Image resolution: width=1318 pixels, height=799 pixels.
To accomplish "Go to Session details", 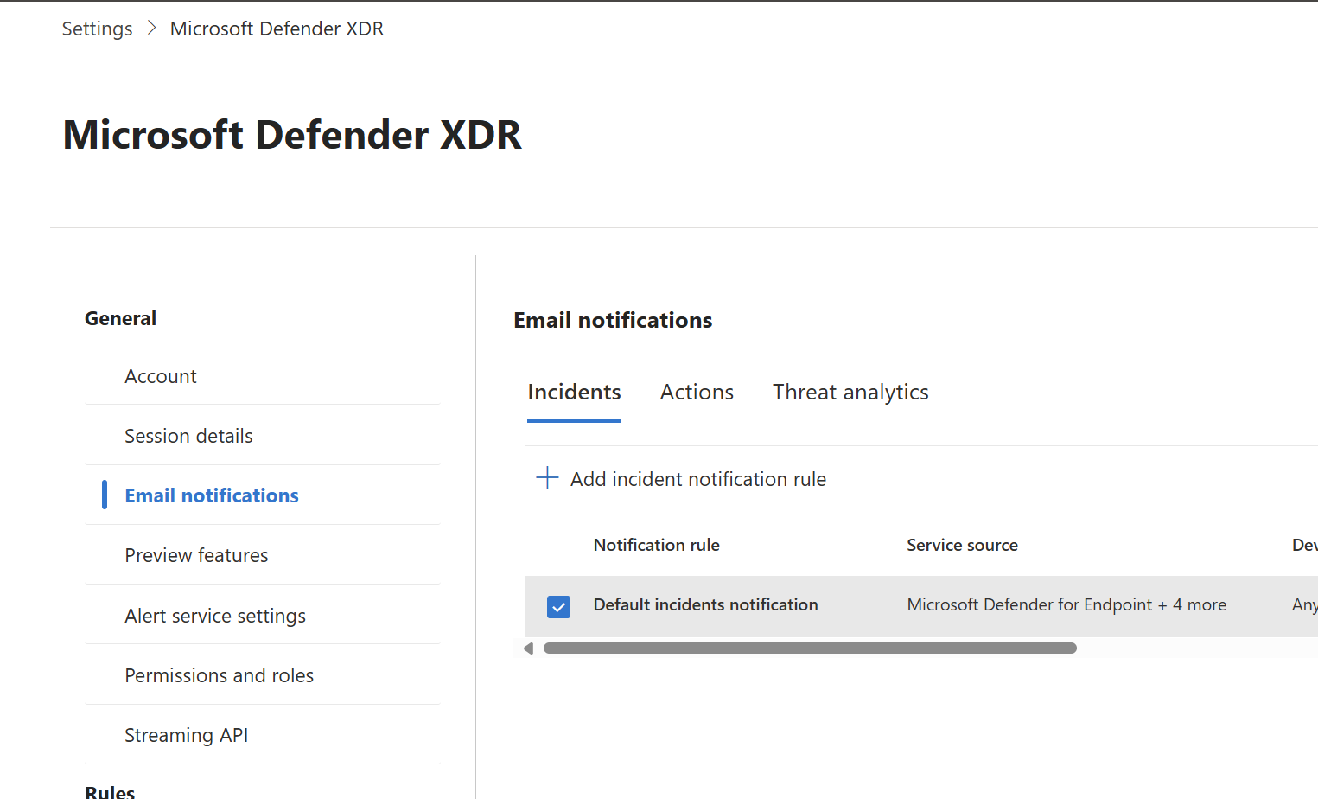I will pyautogui.click(x=188, y=436).
